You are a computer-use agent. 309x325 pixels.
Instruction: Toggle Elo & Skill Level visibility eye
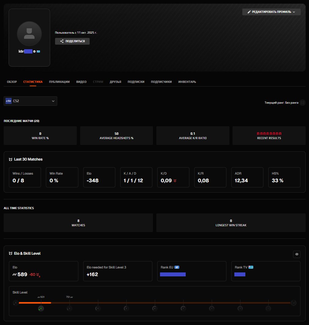coord(296,254)
